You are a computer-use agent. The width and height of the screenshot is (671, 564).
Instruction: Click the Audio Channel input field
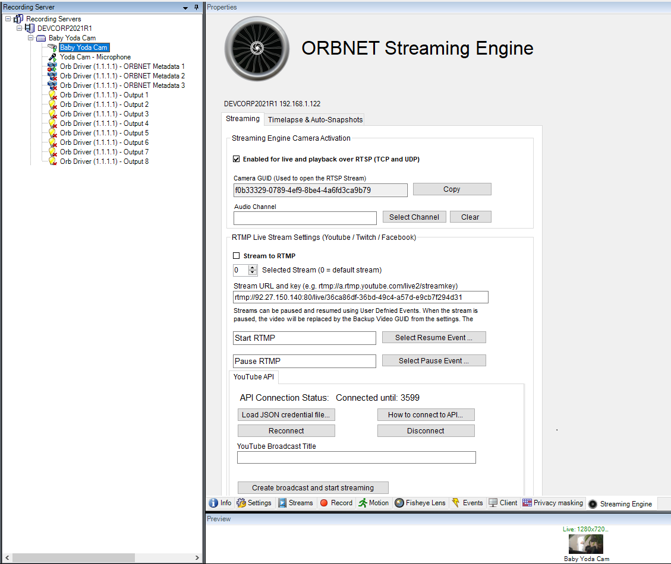point(305,218)
